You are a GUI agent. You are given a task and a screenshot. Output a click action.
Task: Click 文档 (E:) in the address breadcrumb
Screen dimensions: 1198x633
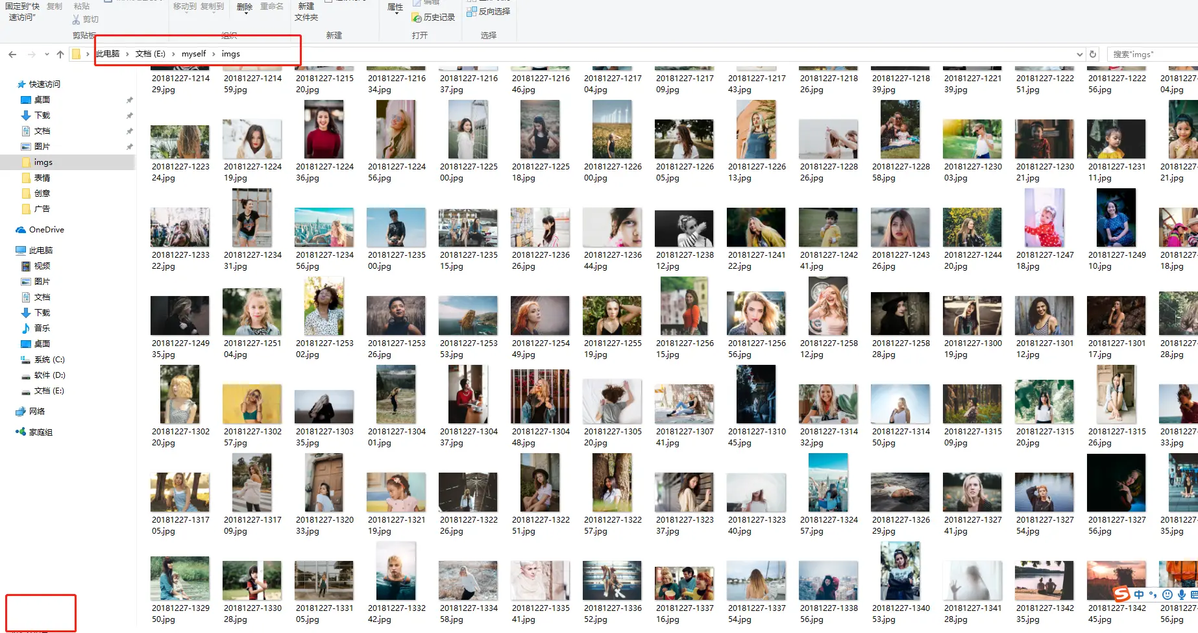click(151, 54)
